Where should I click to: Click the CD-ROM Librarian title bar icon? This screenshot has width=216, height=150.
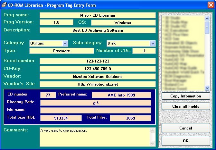[4, 5]
